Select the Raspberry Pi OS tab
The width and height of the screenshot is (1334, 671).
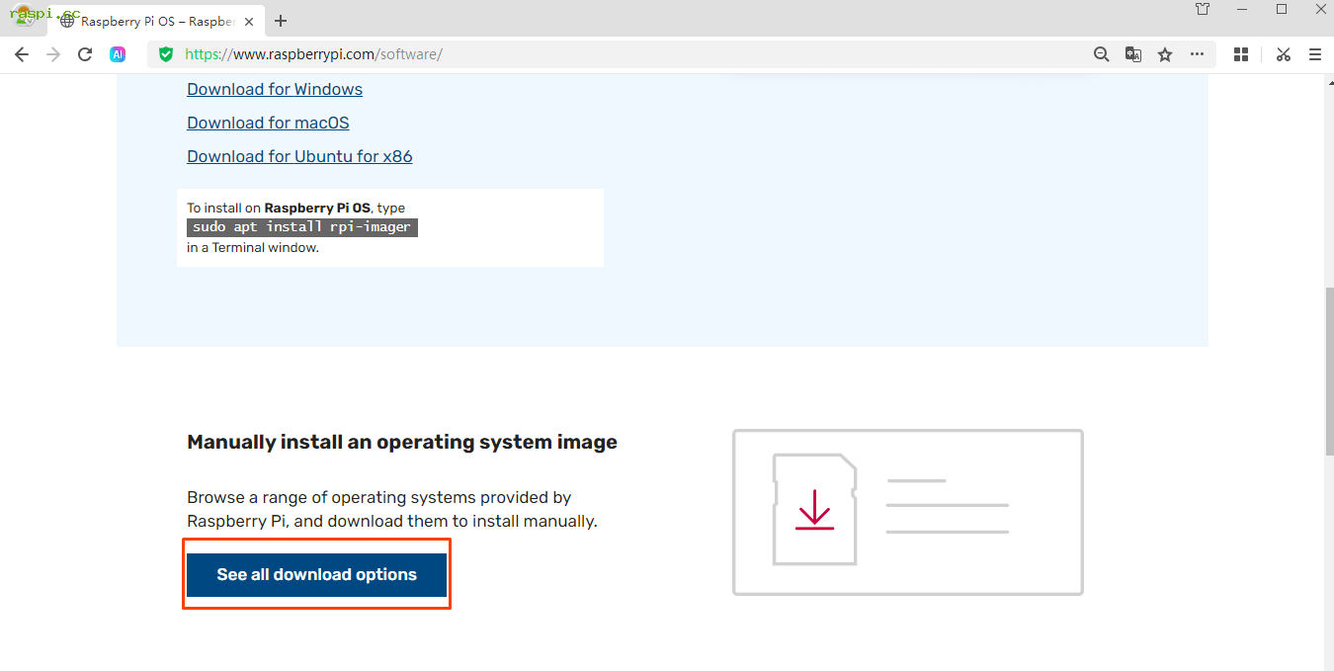click(x=156, y=21)
